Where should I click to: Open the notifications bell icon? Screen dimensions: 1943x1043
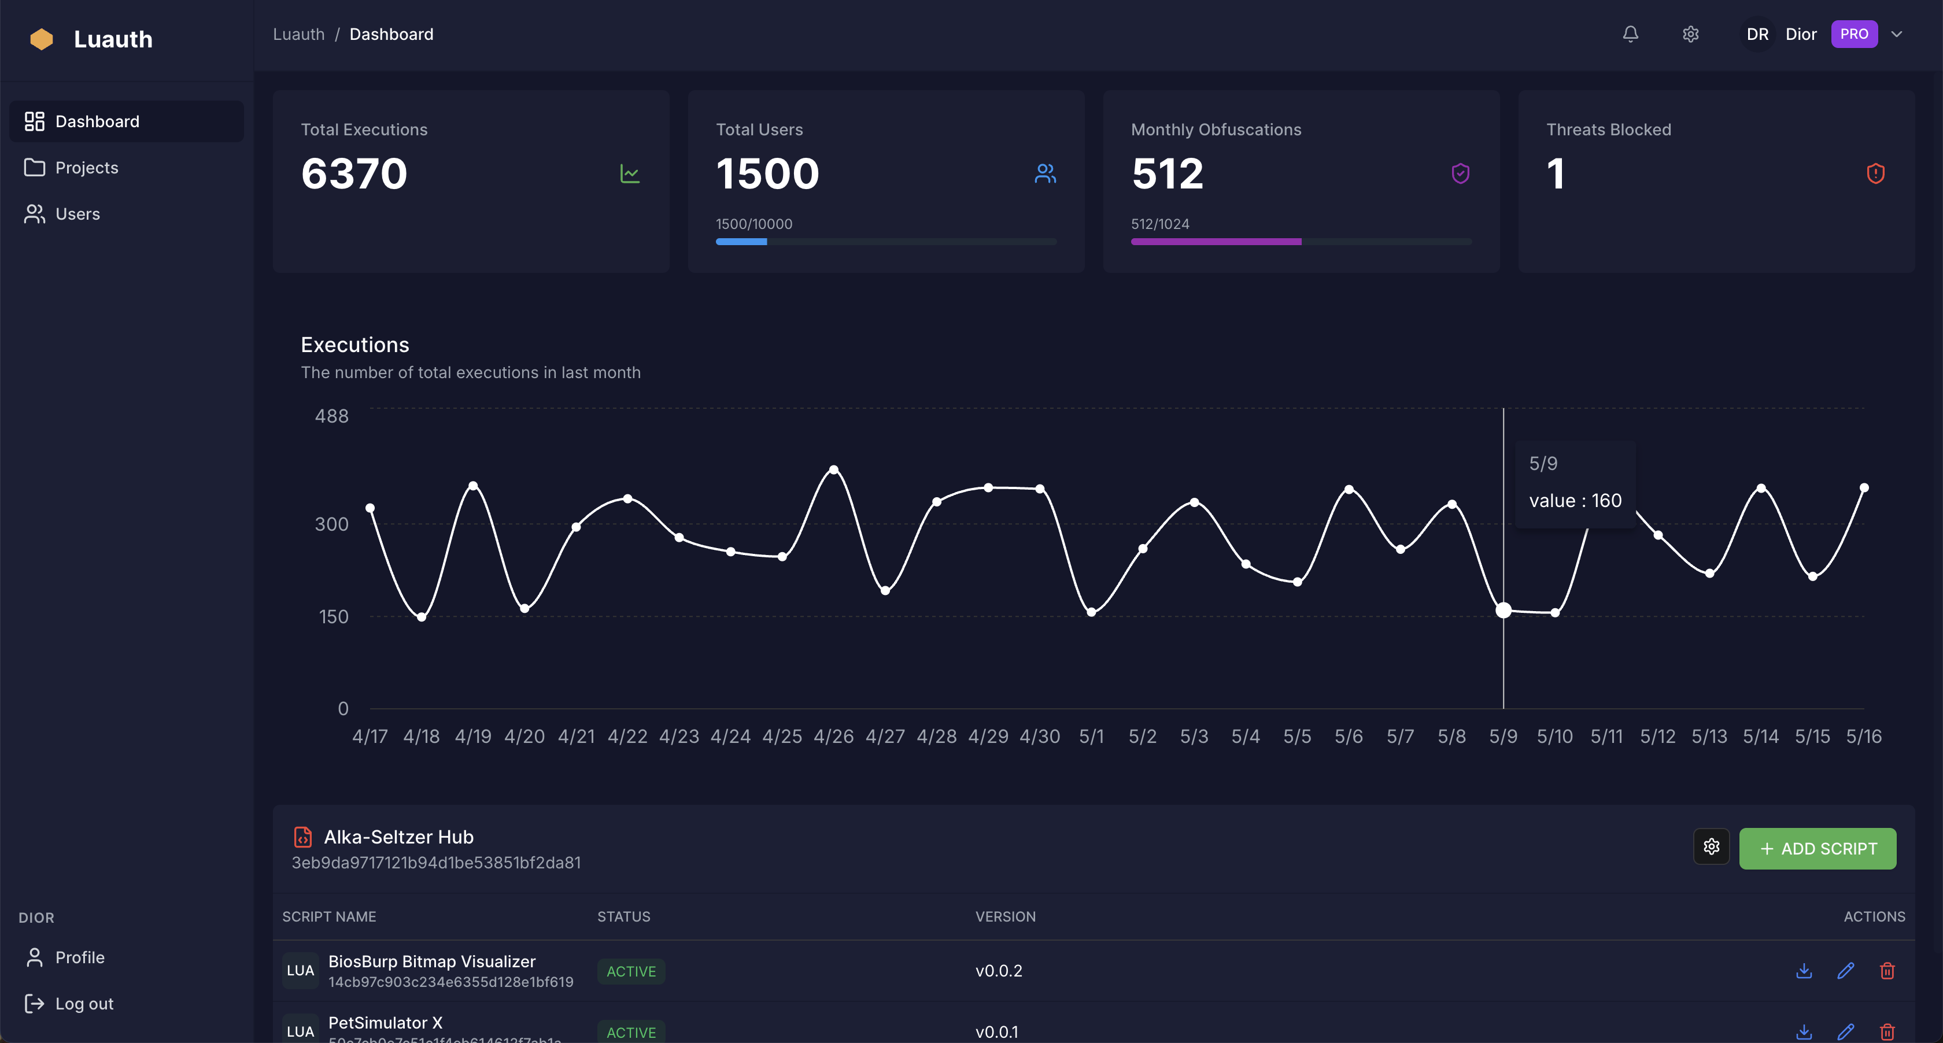[x=1630, y=34]
